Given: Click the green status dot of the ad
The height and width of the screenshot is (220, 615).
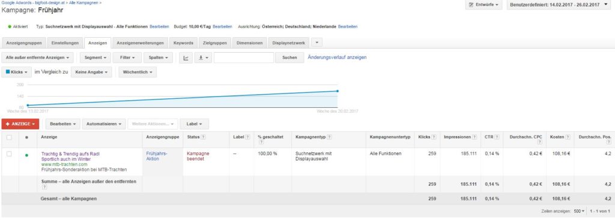Looking at the screenshot, I should [26, 155].
